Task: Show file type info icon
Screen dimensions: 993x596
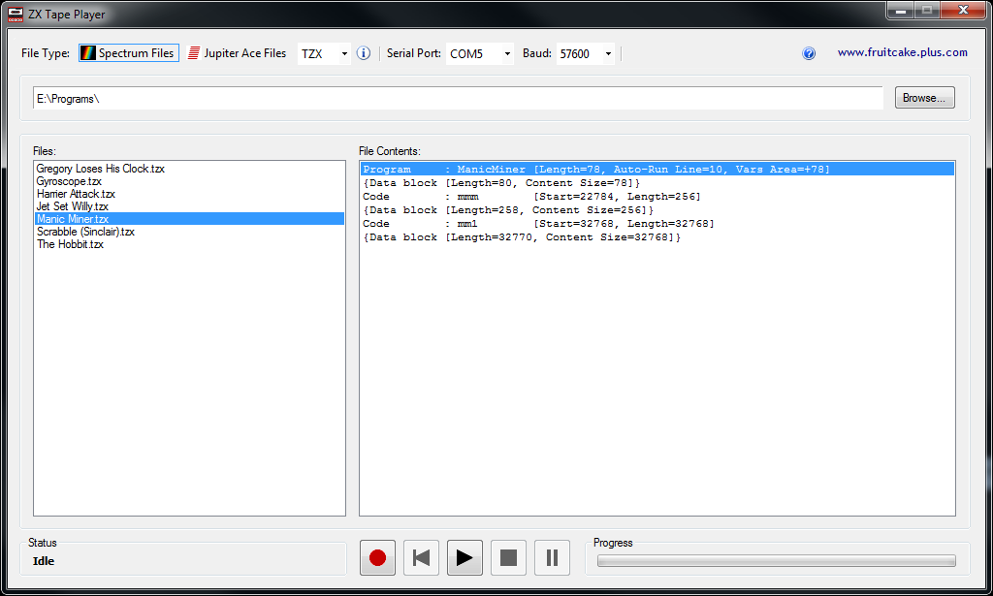Action: pos(364,53)
